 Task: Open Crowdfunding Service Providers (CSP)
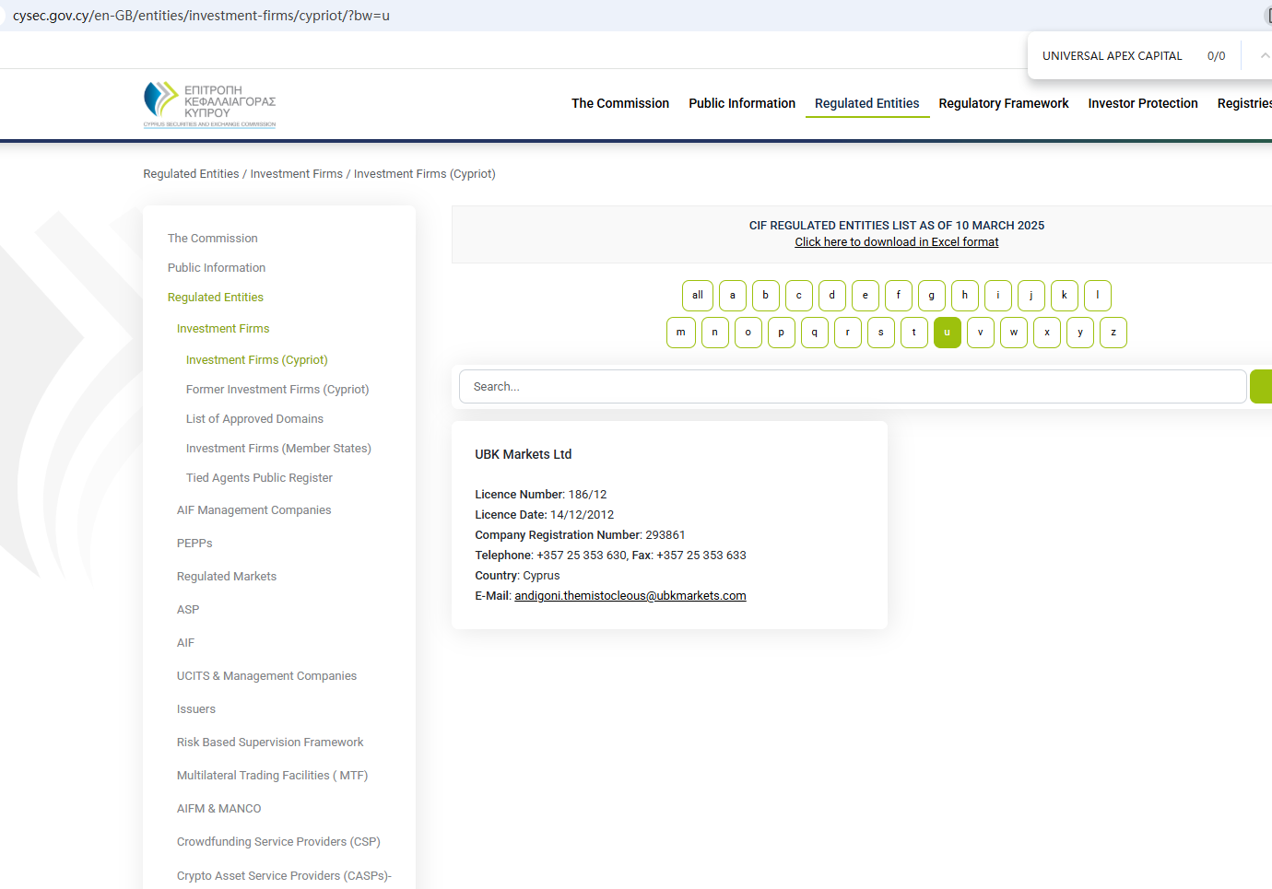click(278, 842)
